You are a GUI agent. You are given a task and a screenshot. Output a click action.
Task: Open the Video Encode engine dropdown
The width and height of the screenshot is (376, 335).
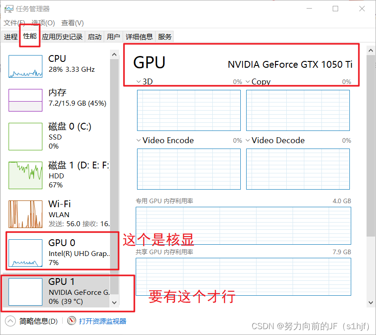tap(138, 140)
